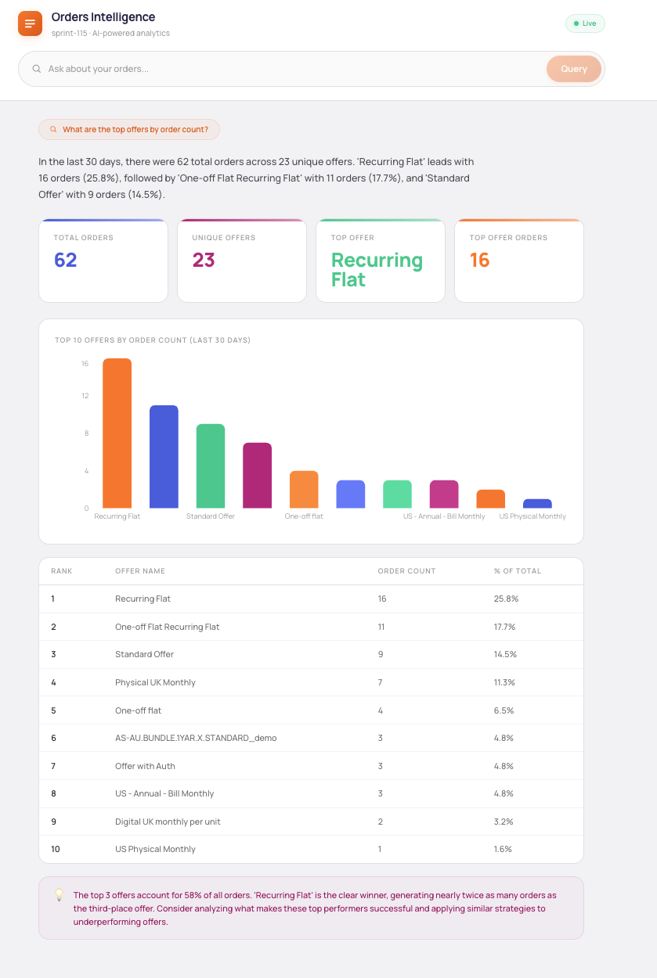Select the small blue US Physical Monthly bar
This screenshot has width=657, height=978.
(x=537, y=504)
